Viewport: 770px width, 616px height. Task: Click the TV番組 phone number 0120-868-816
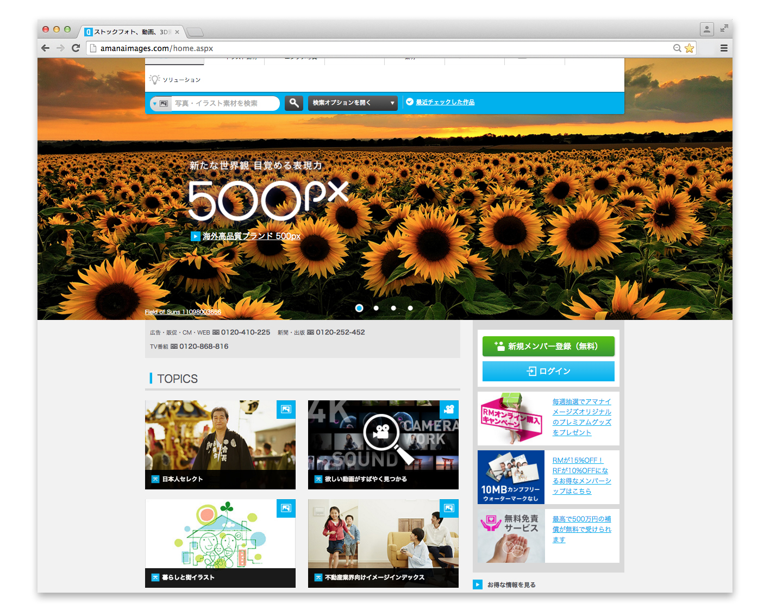click(x=204, y=347)
